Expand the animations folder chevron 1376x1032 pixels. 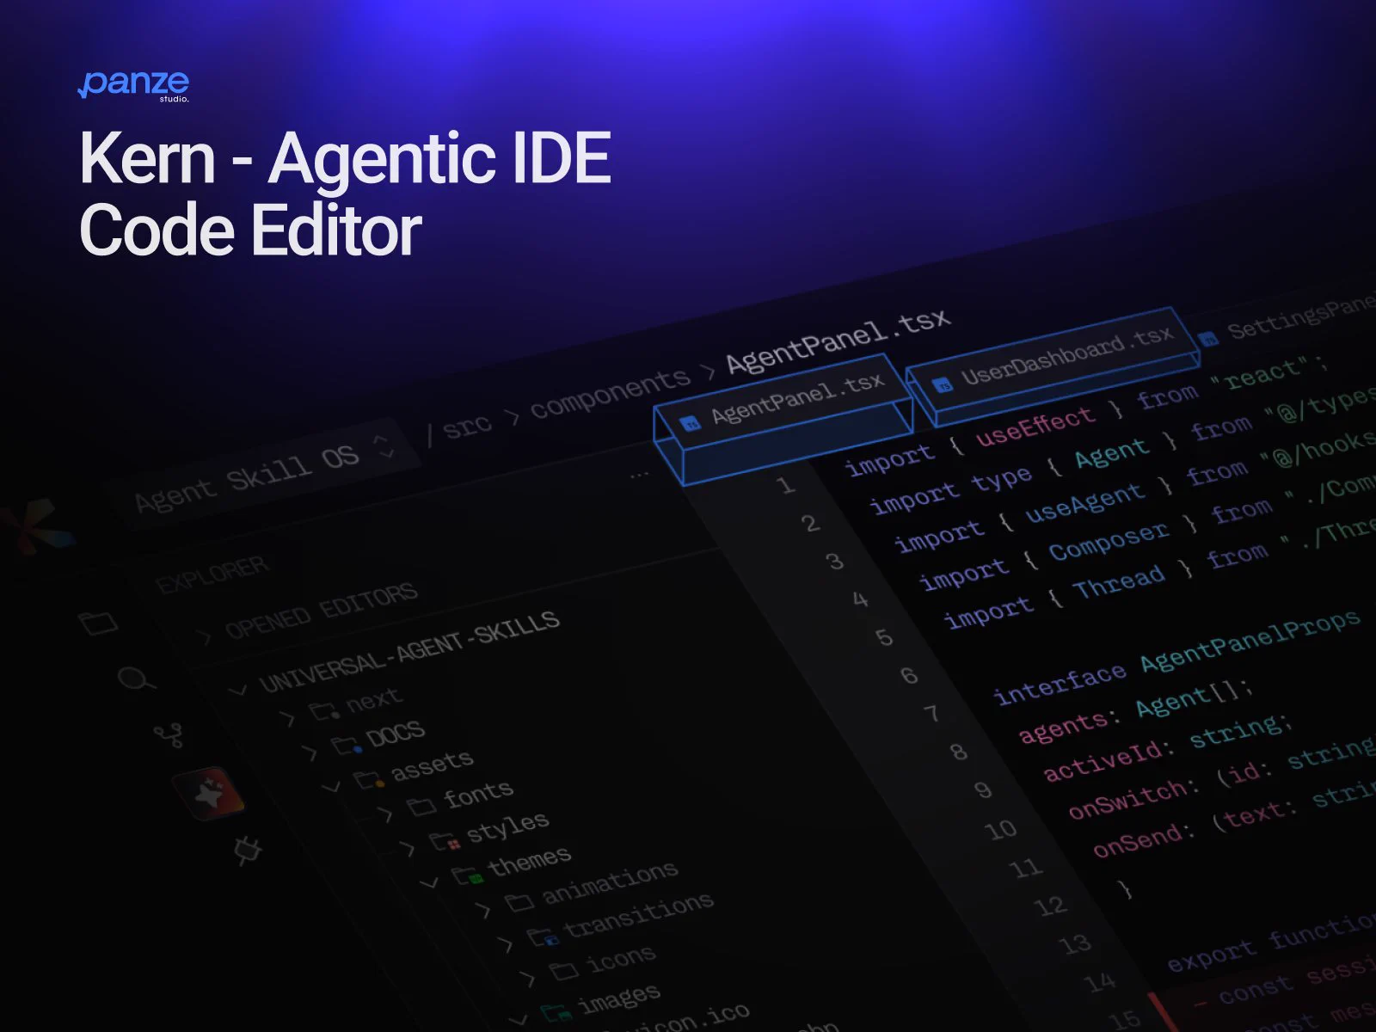click(483, 910)
